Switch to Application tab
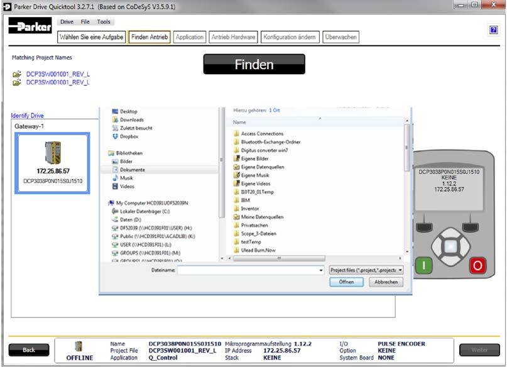 (x=190, y=37)
